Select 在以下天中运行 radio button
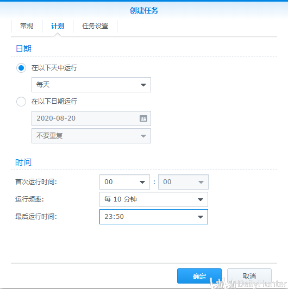The width and height of the screenshot is (288, 289). tap(21, 68)
